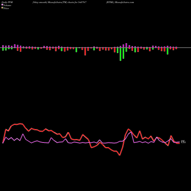191x191 pixels.
Task: Click the end-of-line value labels at right
Action: point(183,142)
